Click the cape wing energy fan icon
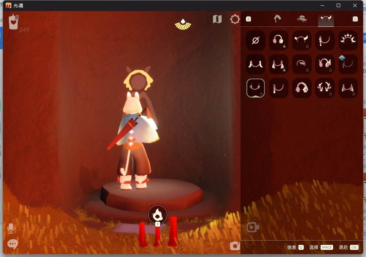This screenshot has height=257, width=366. (x=183, y=25)
